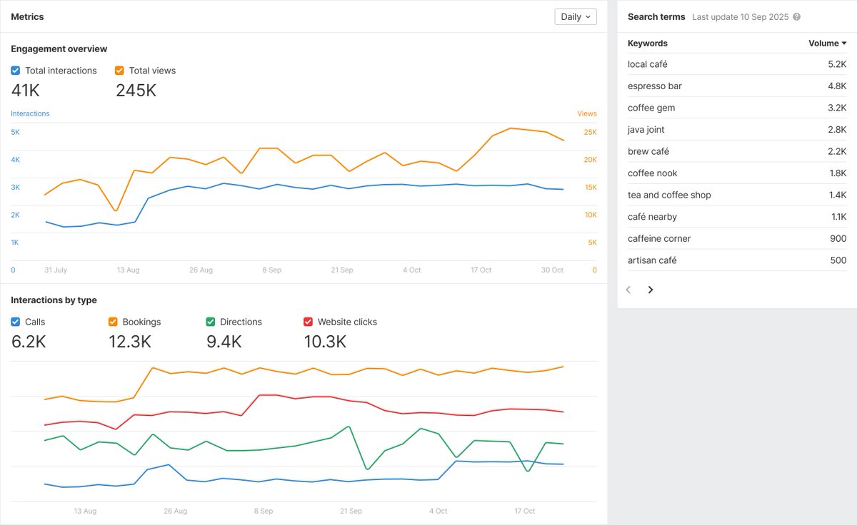Toggle Total views checkbox
The image size is (857, 525).
point(119,71)
